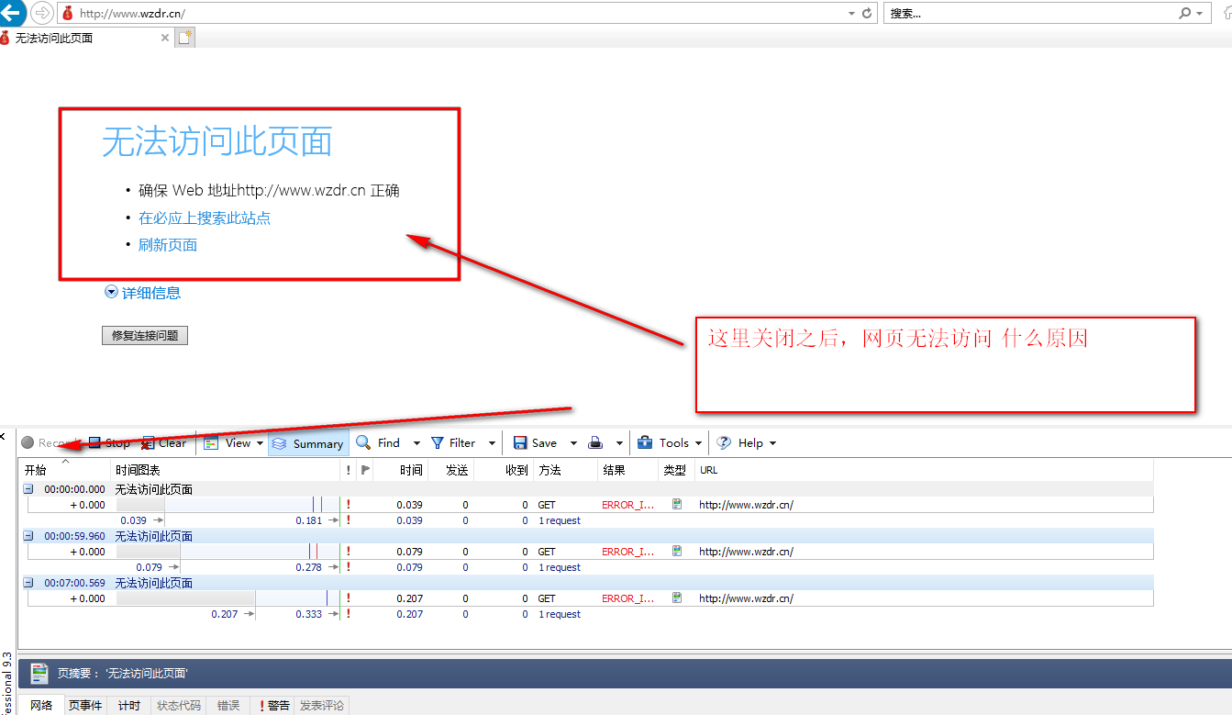Click the Find magnifier tool
1232x715 pixels.
tap(364, 443)
